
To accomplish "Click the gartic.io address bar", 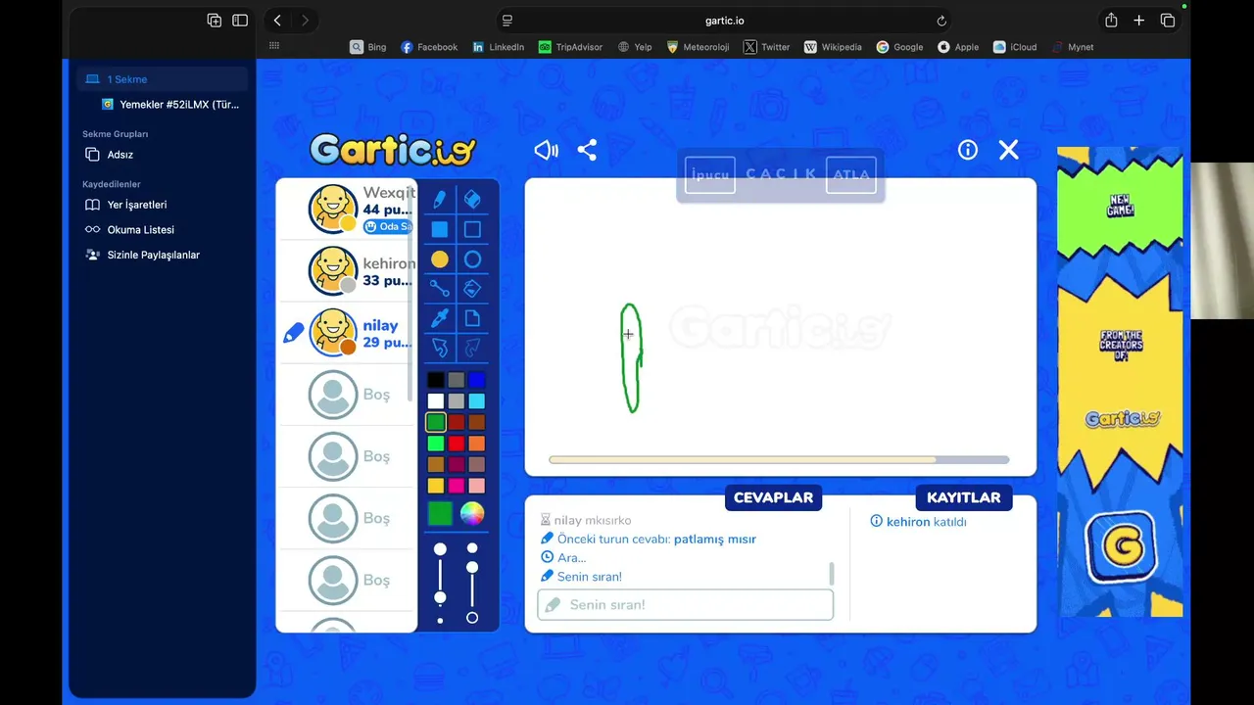I will tap(724, 21).
